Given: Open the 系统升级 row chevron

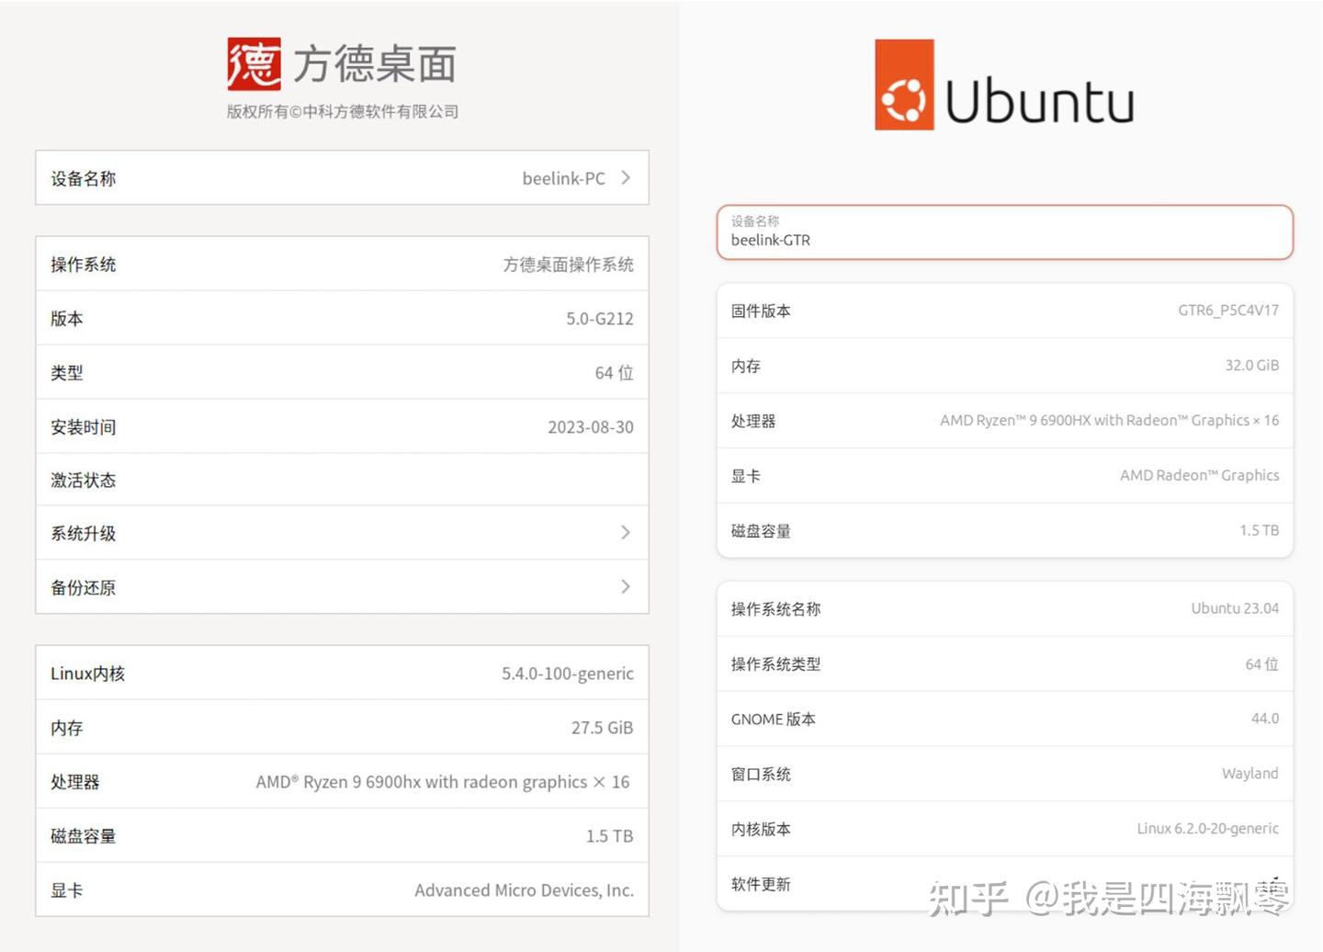Looking at the screenshot, I should click(x=626, y=533).
